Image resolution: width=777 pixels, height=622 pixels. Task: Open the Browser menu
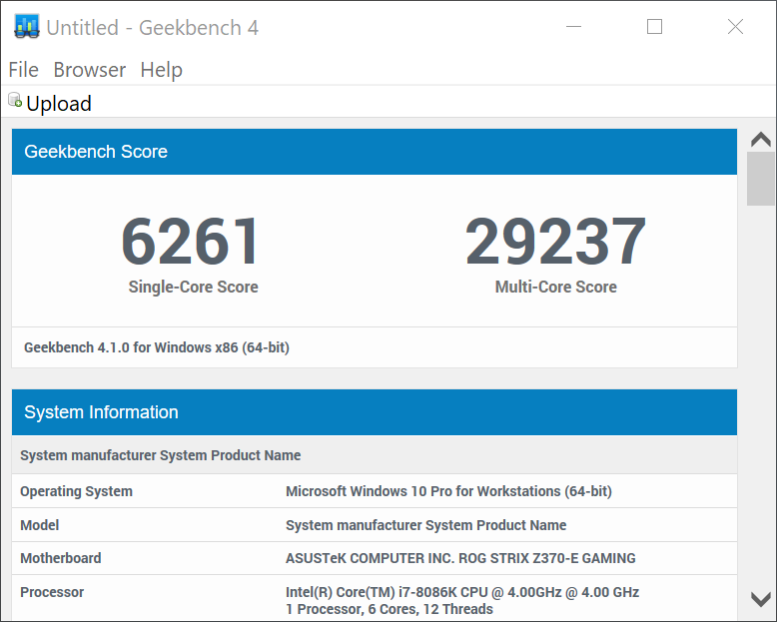pos(89,70)
